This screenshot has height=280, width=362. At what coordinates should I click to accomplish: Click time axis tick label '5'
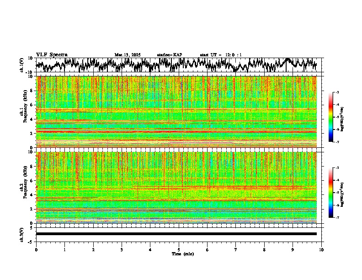(179, 250)
